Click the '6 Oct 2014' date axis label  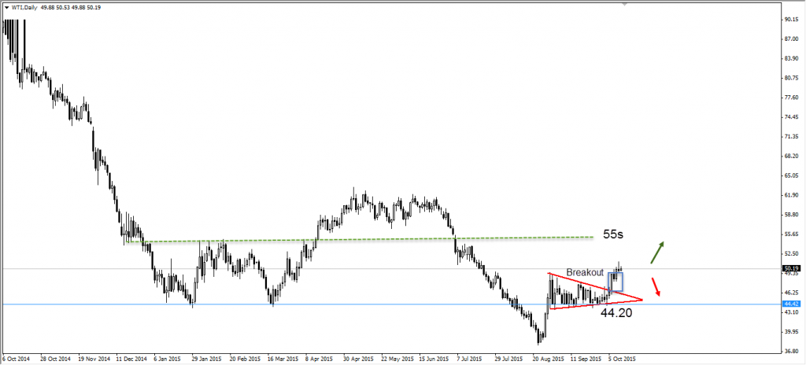pyautogui.click(x=16, y=359)
